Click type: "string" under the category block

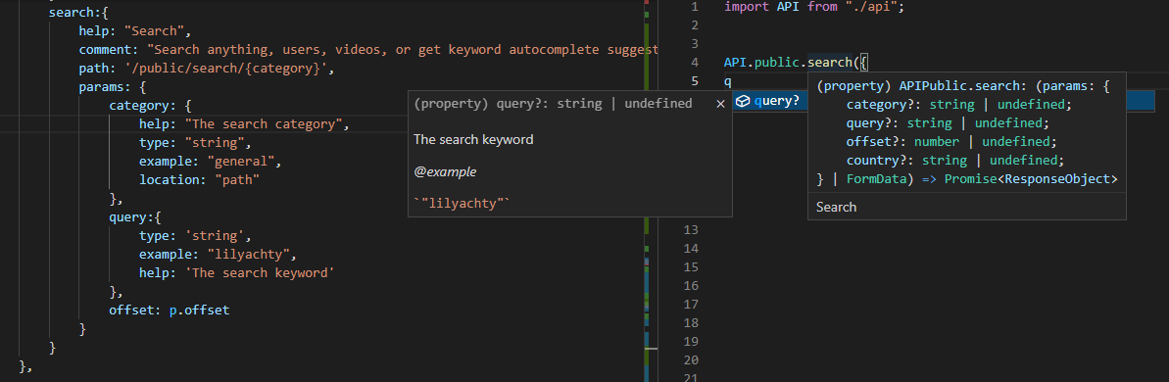pos(195,143)
